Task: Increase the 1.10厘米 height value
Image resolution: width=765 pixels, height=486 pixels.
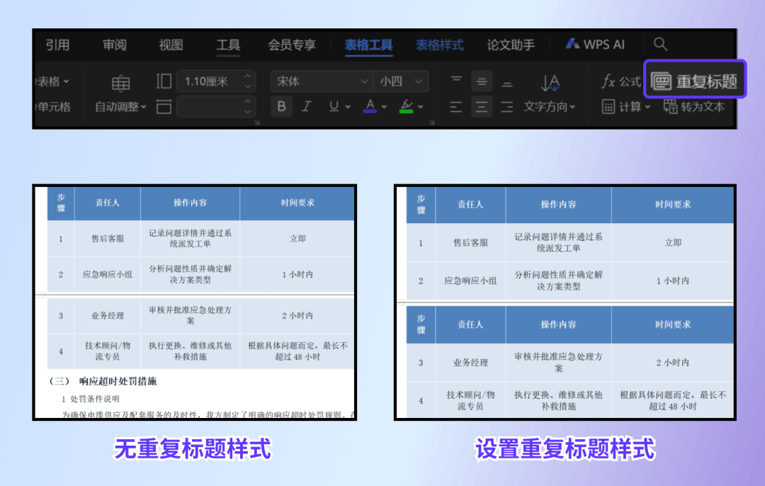Action: click(x=248, y=77)
